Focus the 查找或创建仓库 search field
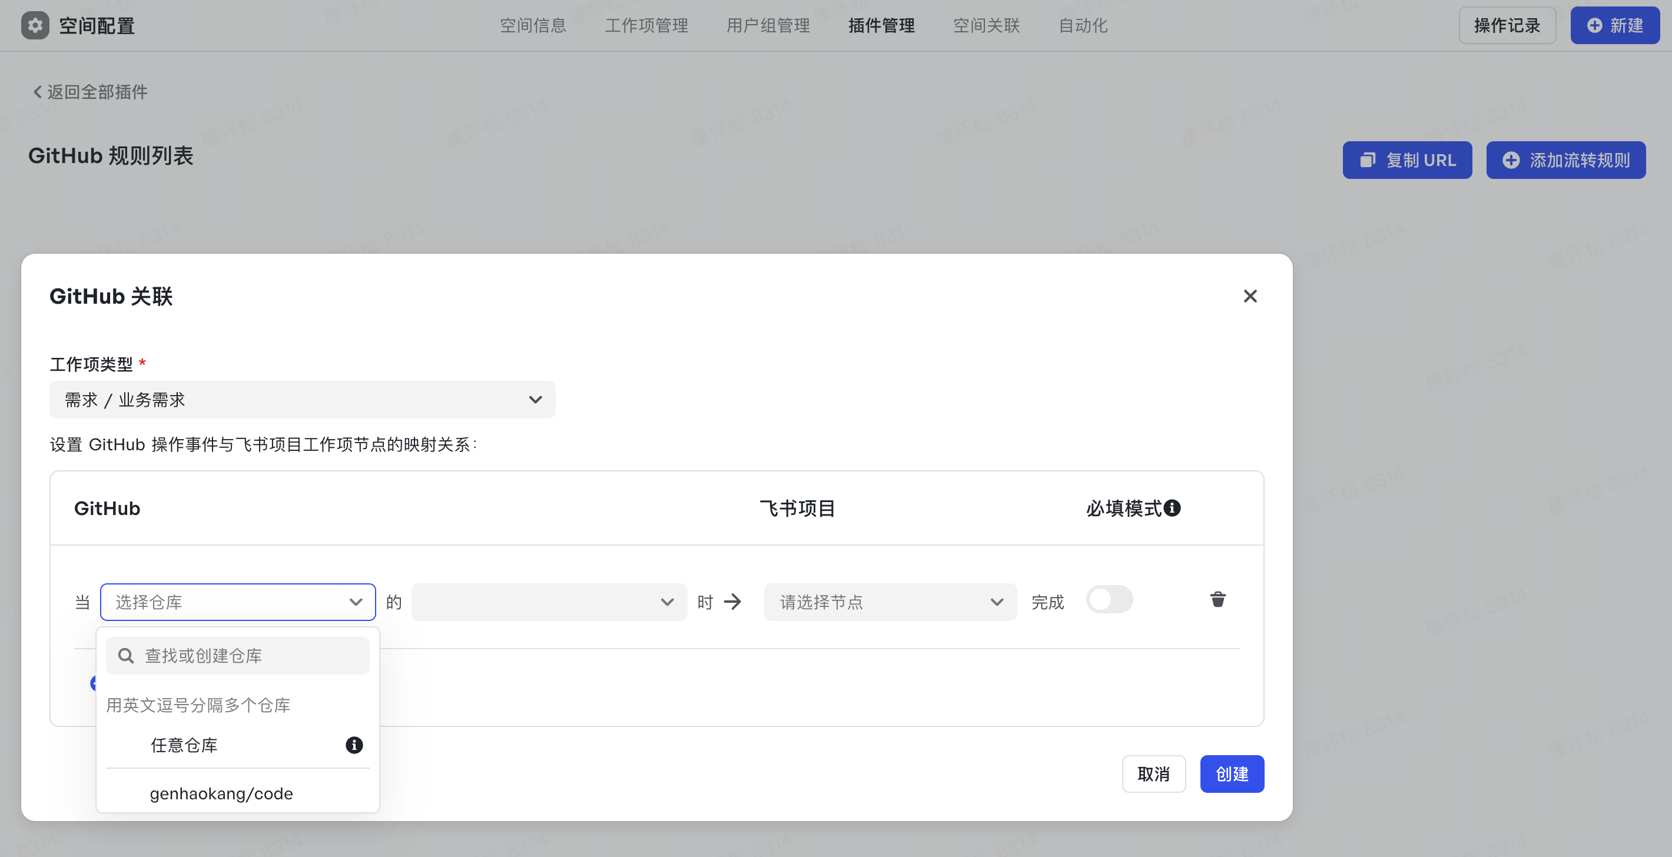The image size is (1672, 857). click(x=238, y=656)
